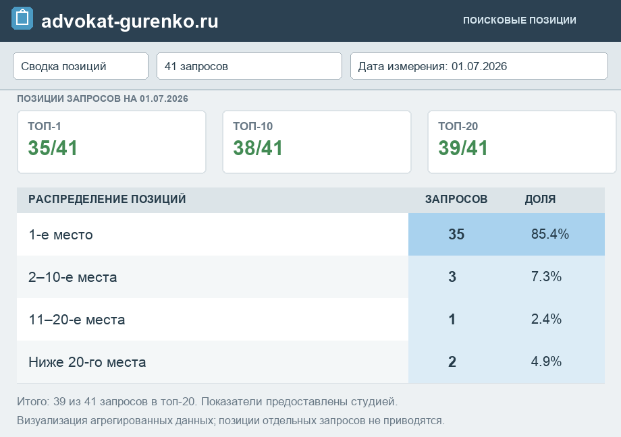Open the ТОП-1 35/41 card
Viewport: 621px width, 437px height.
pyautogui.click(x=111, y=142)
